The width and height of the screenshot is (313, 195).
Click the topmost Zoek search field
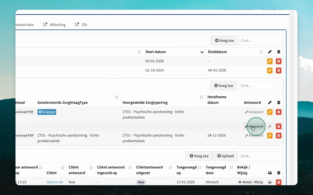[259, 41]
